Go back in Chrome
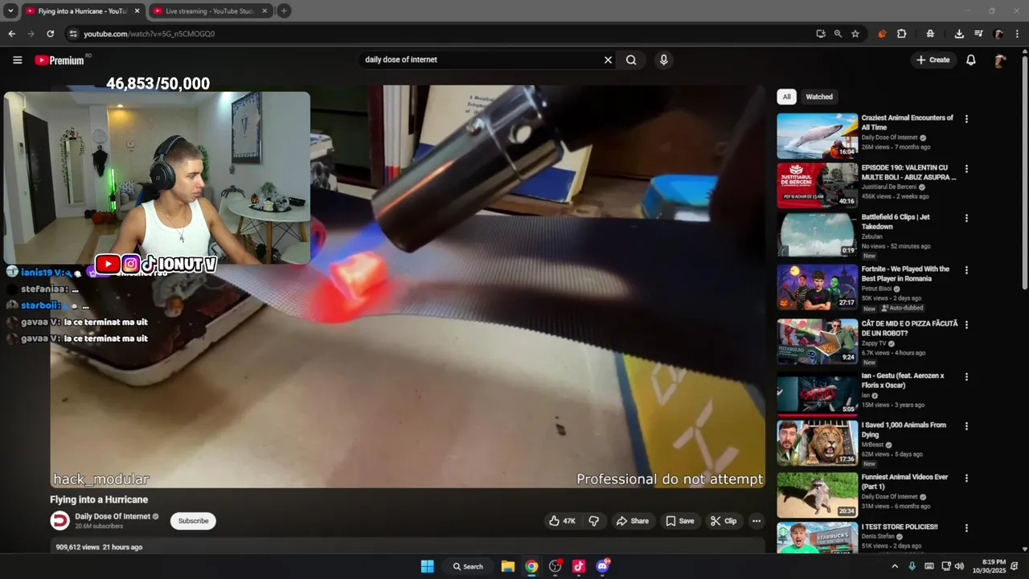Screen dimensions: 1029x579 click(11, 34)
